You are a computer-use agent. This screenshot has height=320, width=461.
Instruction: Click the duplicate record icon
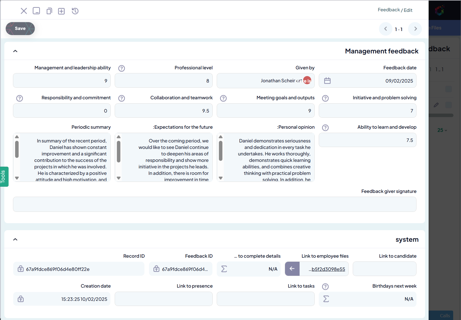click(49, 11)
